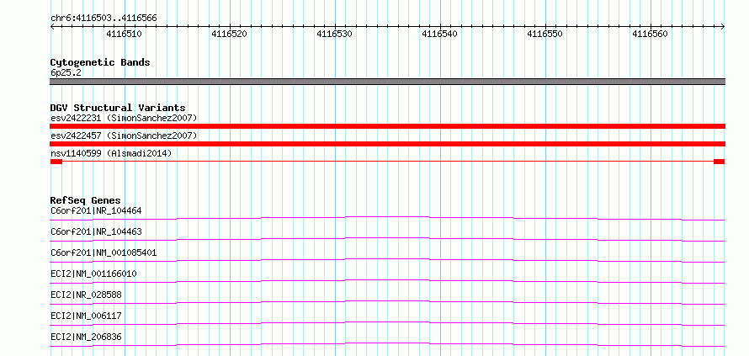Click the magenta line of ECI2|NM_206836

point(387,344)
